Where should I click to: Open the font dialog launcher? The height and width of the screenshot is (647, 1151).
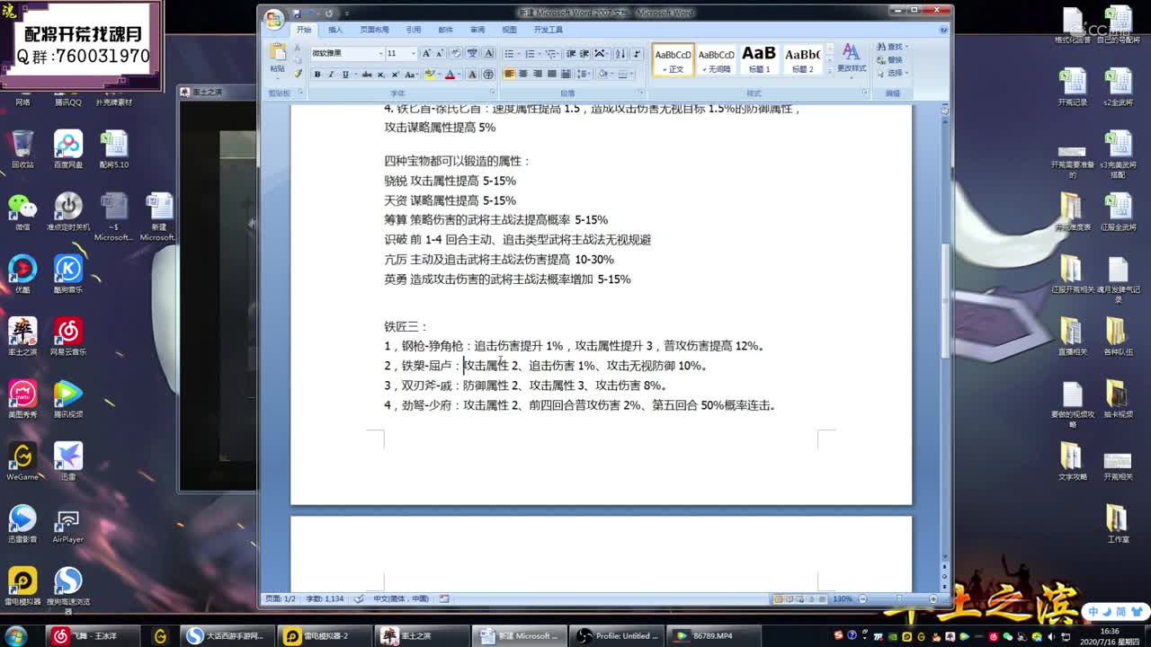[492, 92]
